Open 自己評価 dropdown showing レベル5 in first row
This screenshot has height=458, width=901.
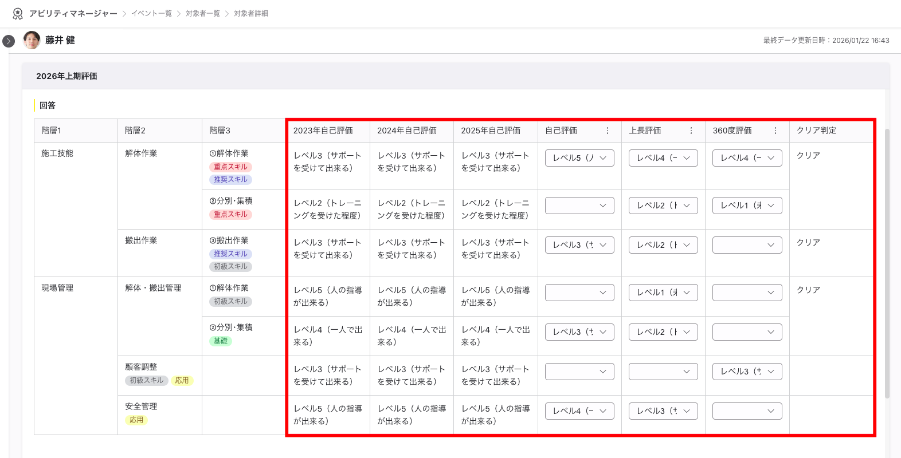tap(579, 158)
